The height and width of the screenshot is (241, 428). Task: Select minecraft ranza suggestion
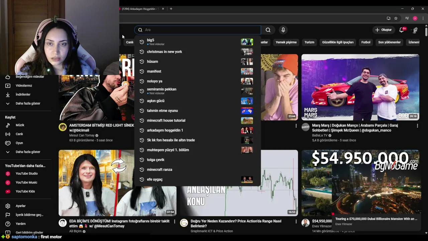pos(197,169)
